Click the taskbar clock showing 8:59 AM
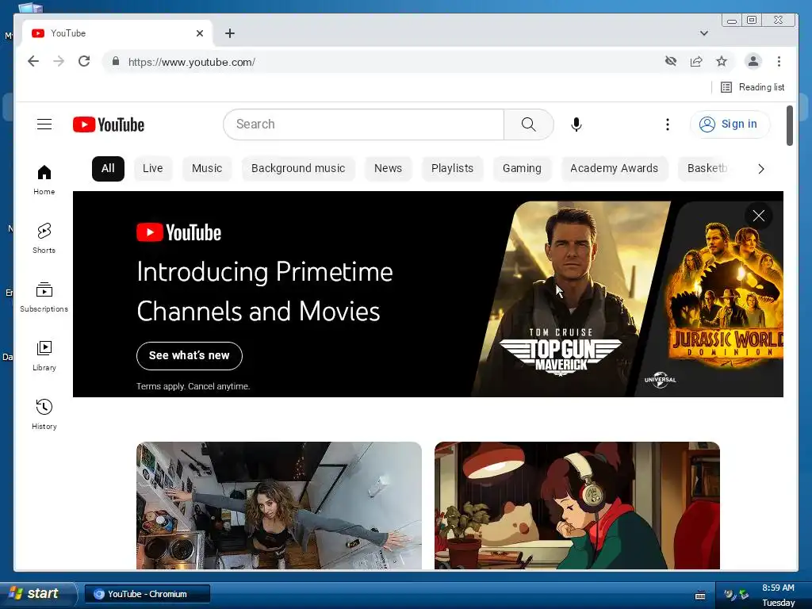Screen dimensions: 812x609 (778, 588)
